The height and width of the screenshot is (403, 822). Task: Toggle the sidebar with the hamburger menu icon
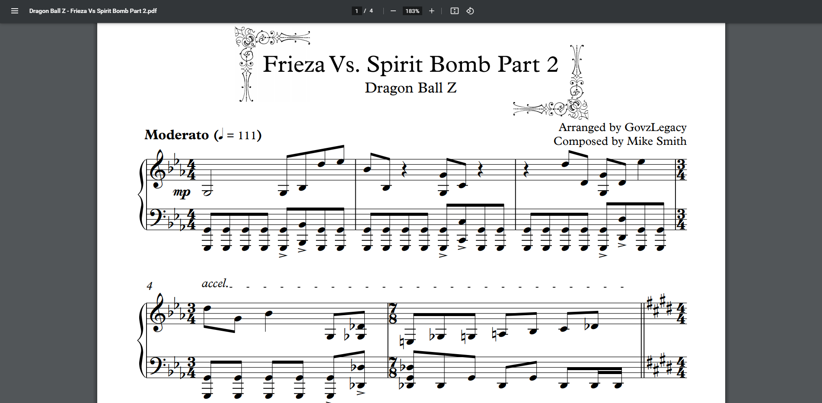tap(15, 11)
